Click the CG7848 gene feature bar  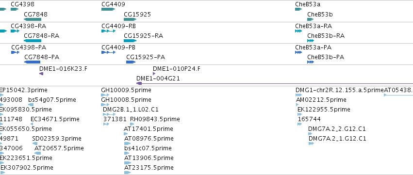[x=33, y=19]
